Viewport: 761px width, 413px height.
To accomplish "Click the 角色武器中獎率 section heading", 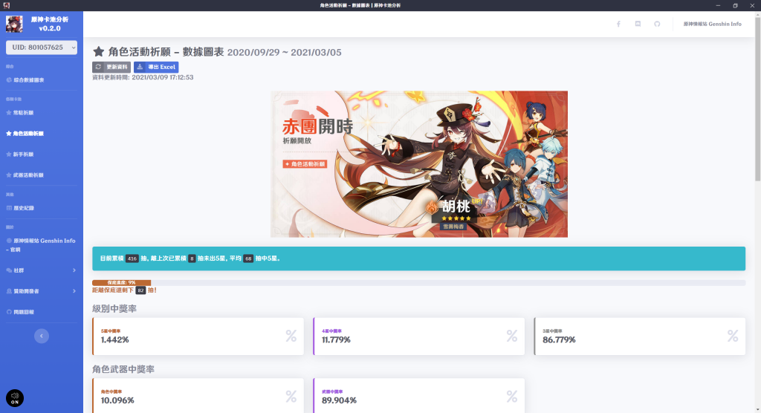I will (123, 369).
